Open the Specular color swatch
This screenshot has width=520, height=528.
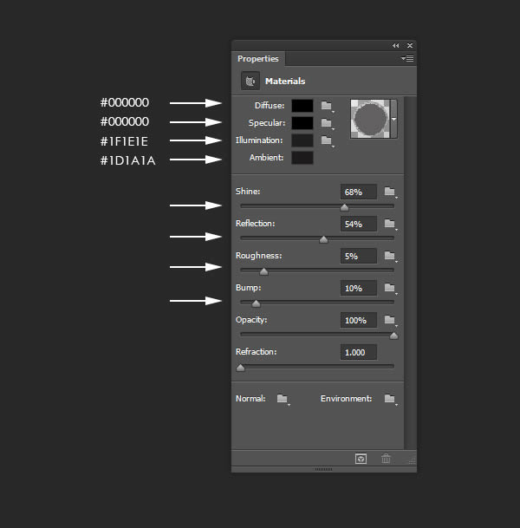click(302, 123)
